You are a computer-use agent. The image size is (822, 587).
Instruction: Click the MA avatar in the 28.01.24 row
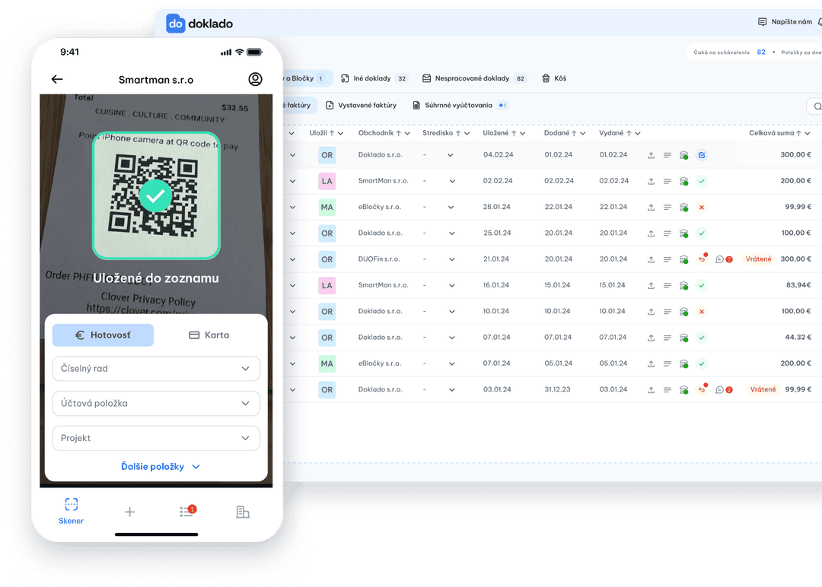coord(327,208)
